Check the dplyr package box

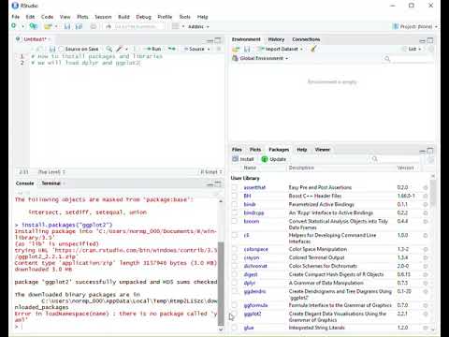point(235,283)
